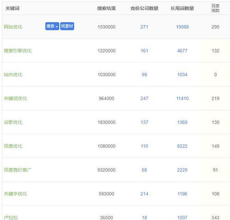
Task: Open long-tail word count 4677
Action: [x=182, y=51]
